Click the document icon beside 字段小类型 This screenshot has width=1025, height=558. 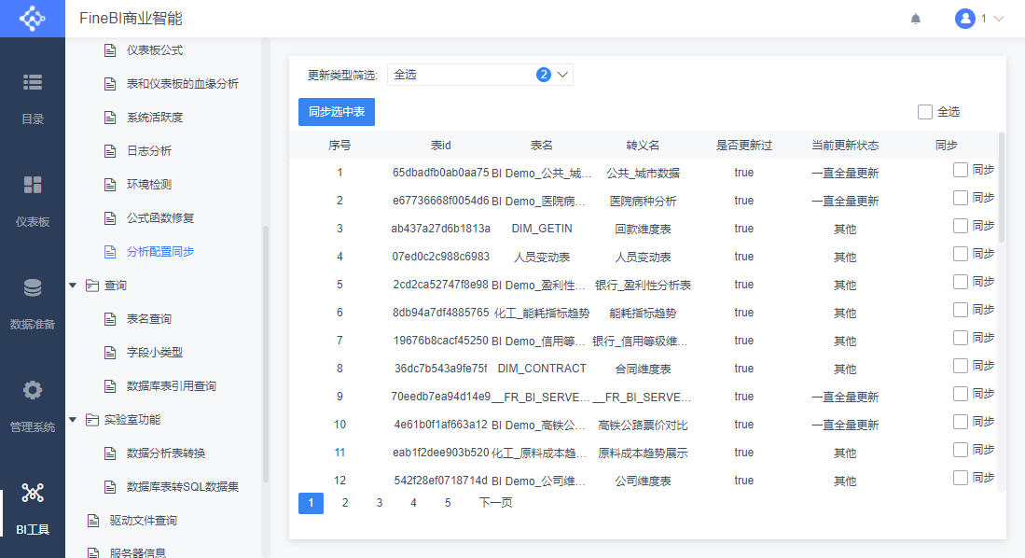[x=110, y=353]
